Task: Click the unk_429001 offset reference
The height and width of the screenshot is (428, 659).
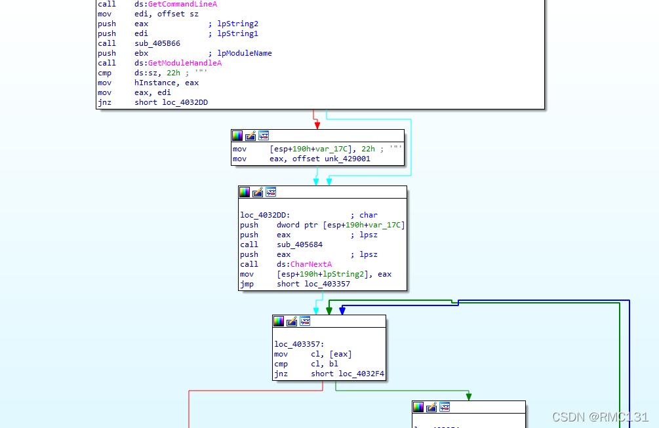Action: 347,159
